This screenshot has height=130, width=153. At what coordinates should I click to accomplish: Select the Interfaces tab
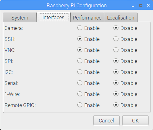(x=54, y=17)
